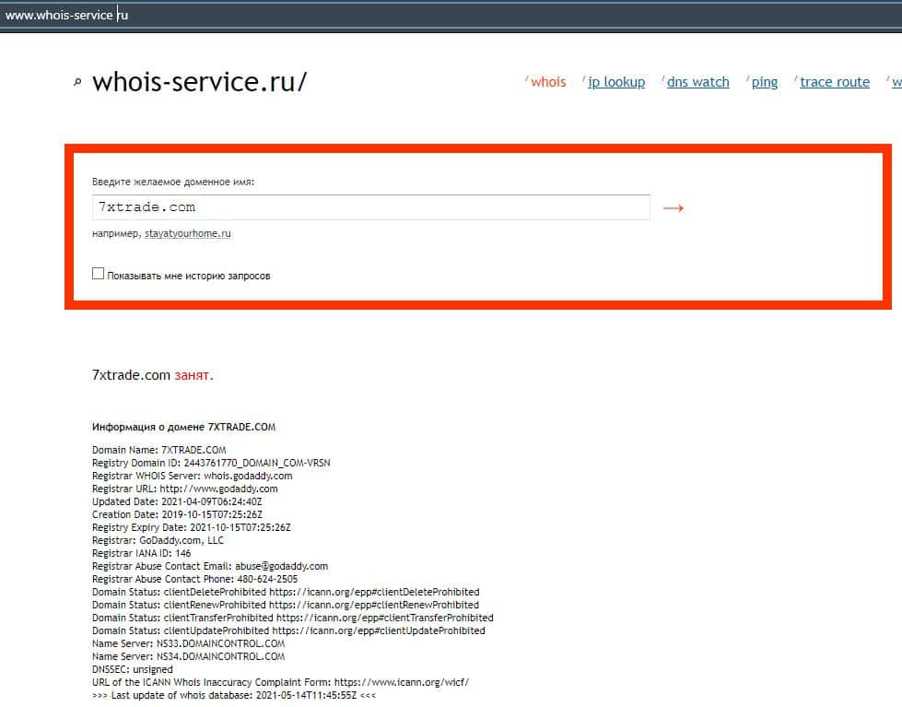
Task: Toggle the request history checkbox
Action: [x=98, y=274]
